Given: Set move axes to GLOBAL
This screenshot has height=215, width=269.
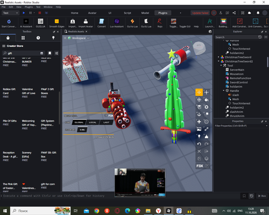Looking at the screenshot, I should (x=79, y=123).
